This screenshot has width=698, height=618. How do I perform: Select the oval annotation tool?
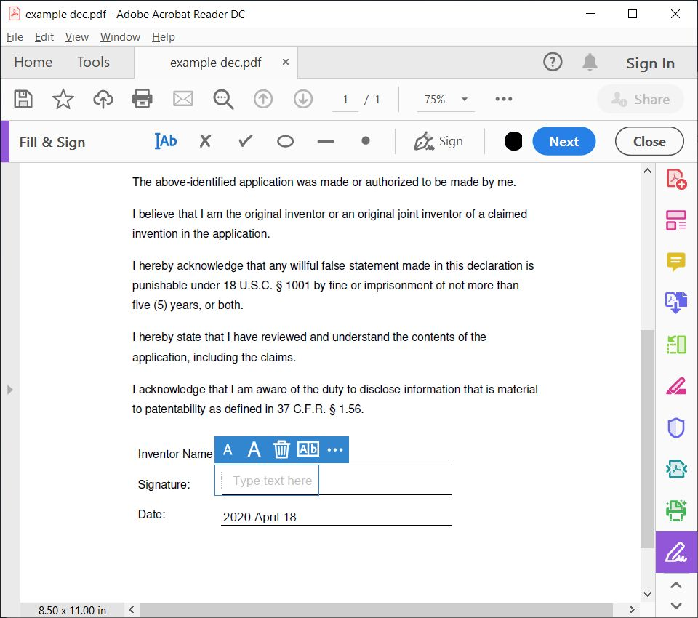tap(284, 141)
